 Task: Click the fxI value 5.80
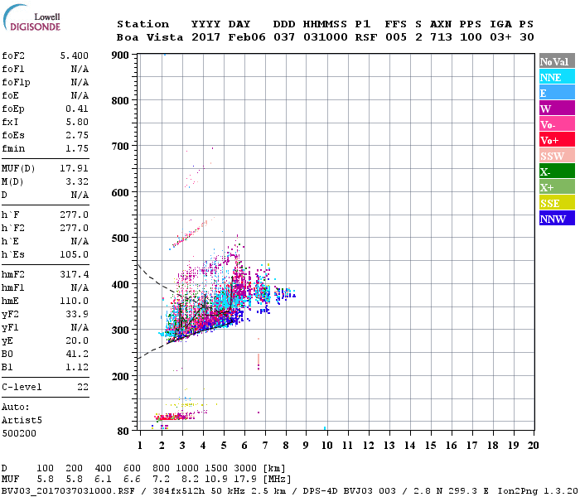77,122
